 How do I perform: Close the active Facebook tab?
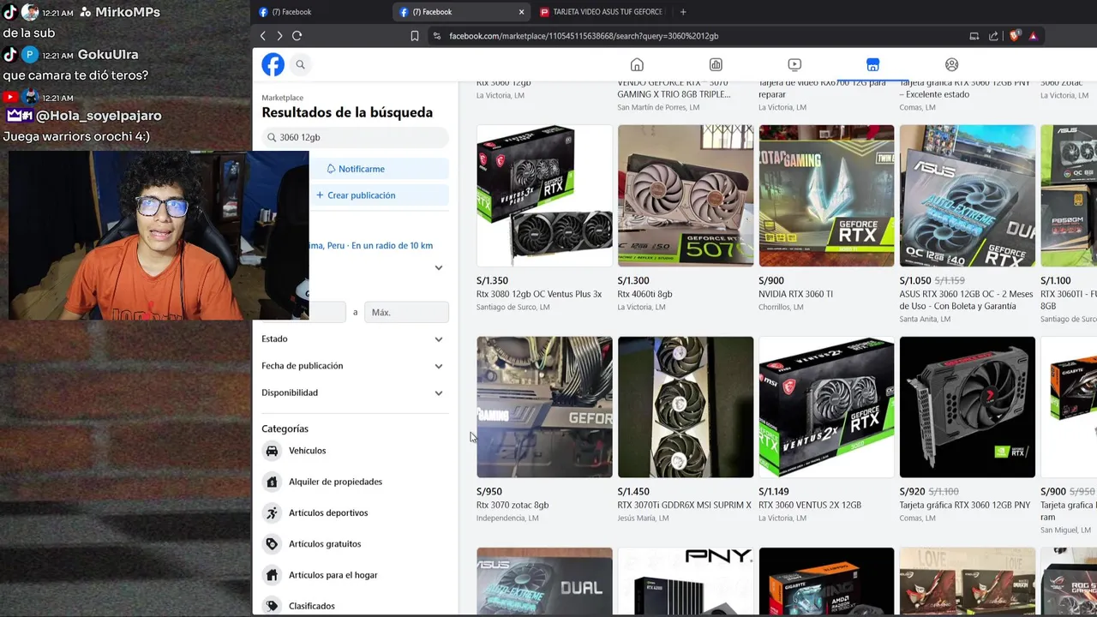click(521, 12)
